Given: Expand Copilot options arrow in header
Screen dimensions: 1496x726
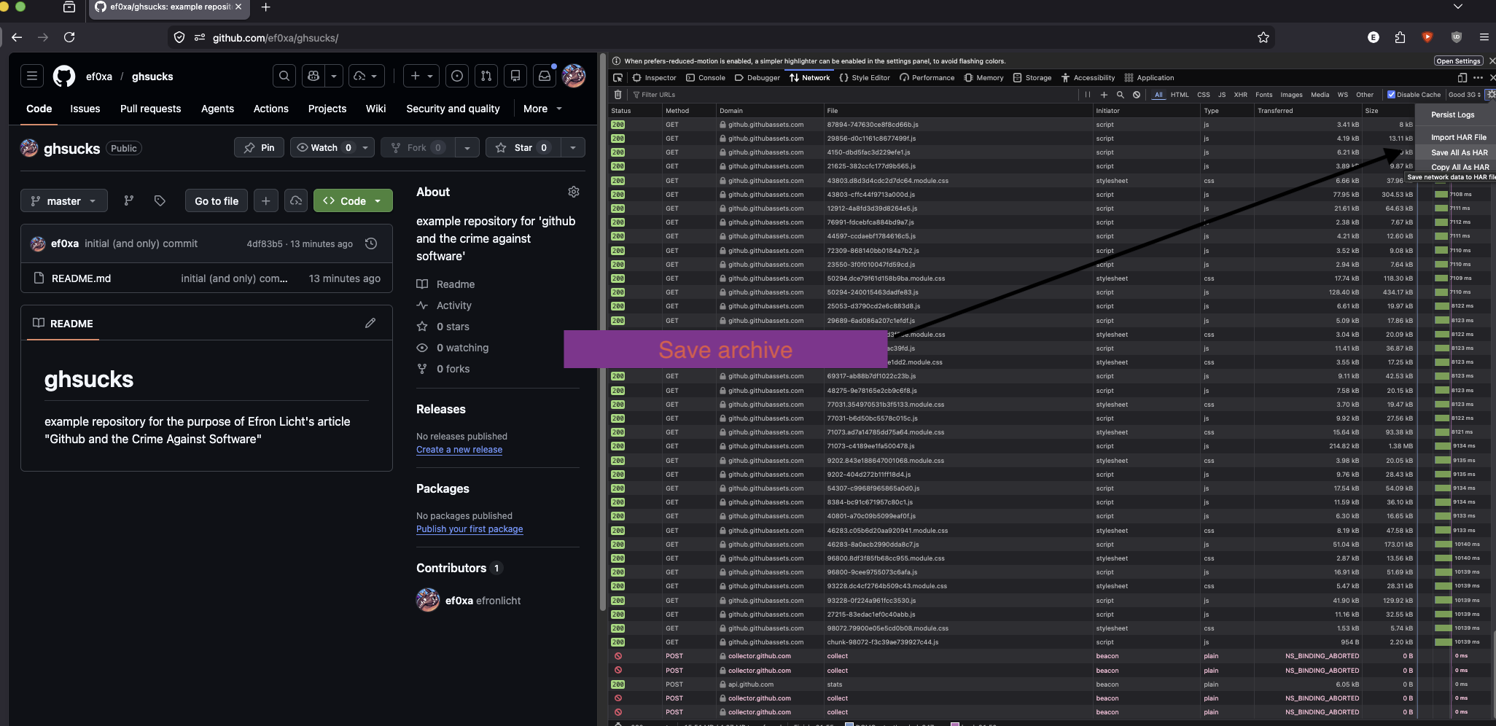Looking at the screenshot, I should (x=334, y=76).
